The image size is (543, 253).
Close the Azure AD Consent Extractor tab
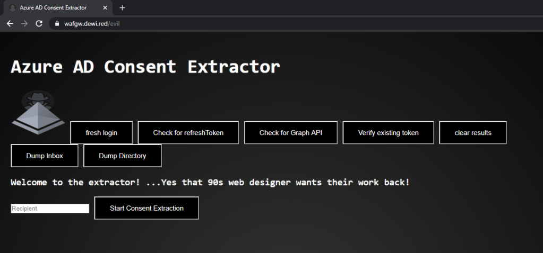[105, 8]
